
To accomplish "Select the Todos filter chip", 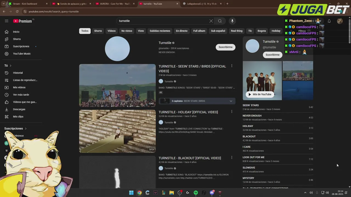I will [x=85, y=31].
